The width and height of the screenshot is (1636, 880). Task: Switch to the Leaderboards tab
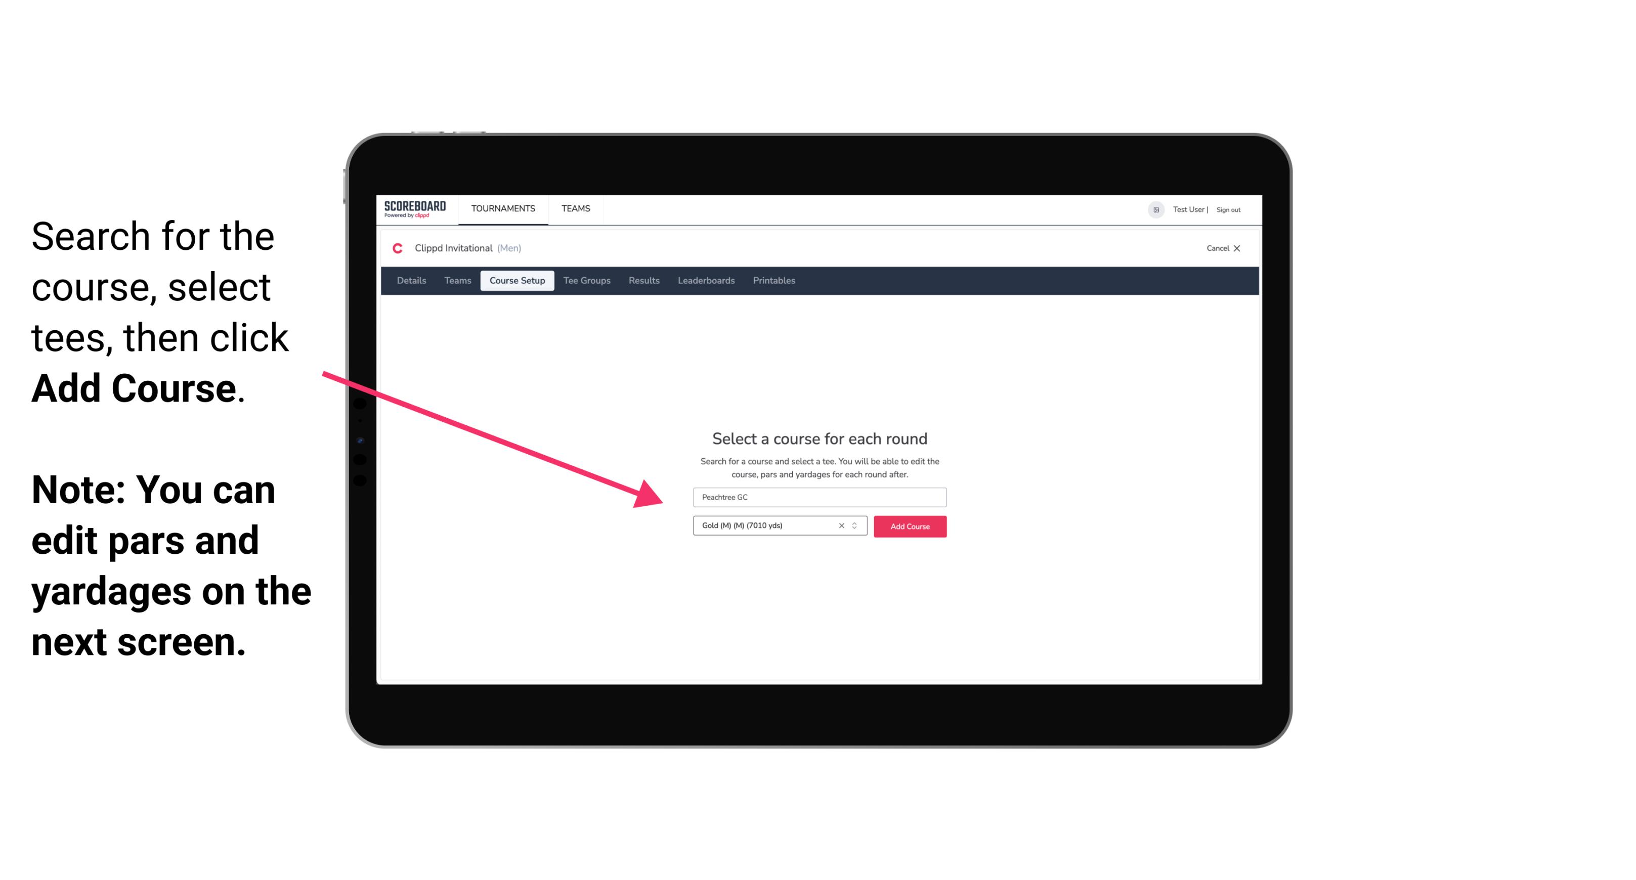pos(705,281)
